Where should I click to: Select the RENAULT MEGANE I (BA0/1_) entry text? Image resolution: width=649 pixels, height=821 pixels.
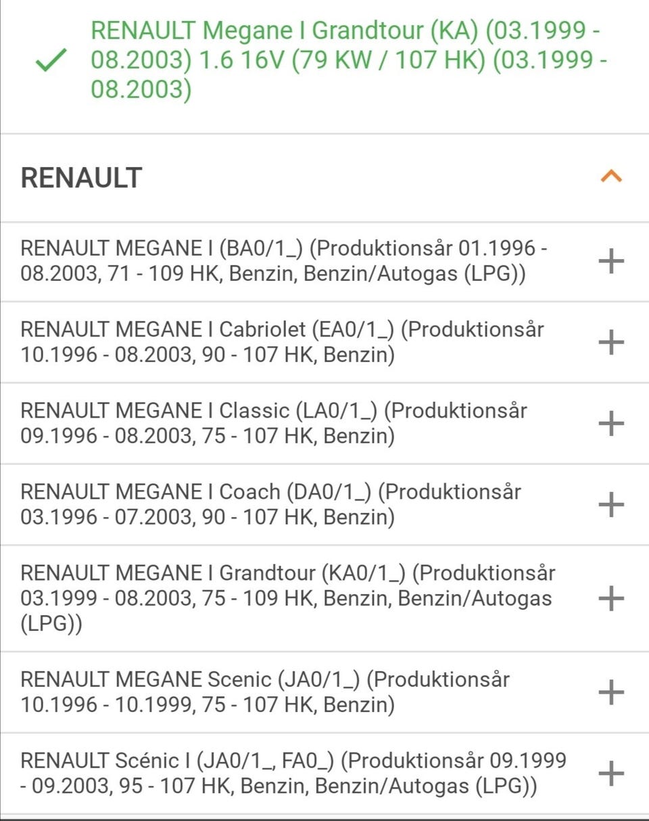pyautogui.click(x=284, y=261)
